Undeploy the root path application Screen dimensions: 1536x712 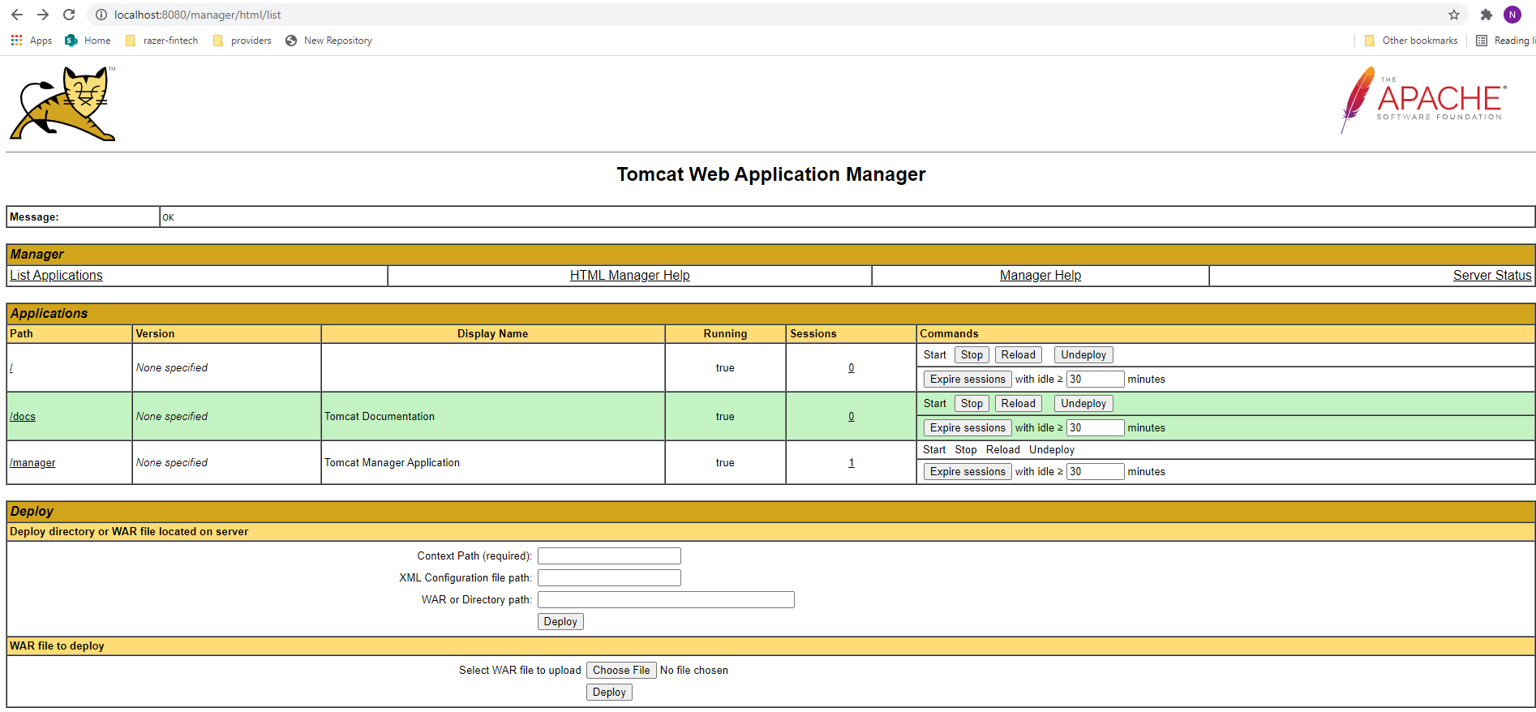(1083, 355)
